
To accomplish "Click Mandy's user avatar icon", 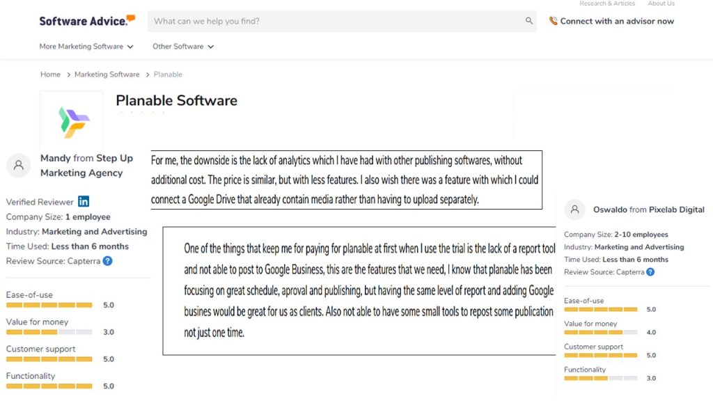I will click(19, 165).
